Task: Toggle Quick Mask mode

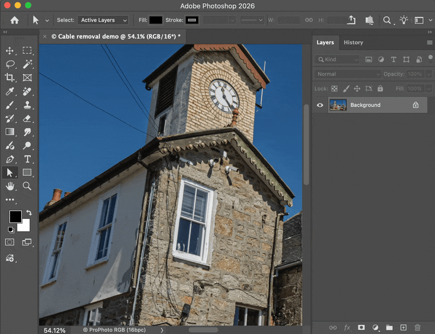Action: pos(10,242)
